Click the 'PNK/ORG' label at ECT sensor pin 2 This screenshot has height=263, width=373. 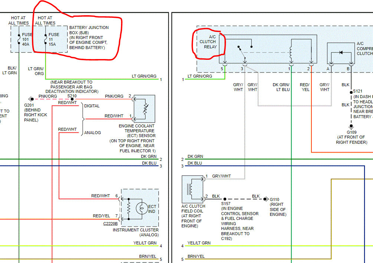coord(114,96)
